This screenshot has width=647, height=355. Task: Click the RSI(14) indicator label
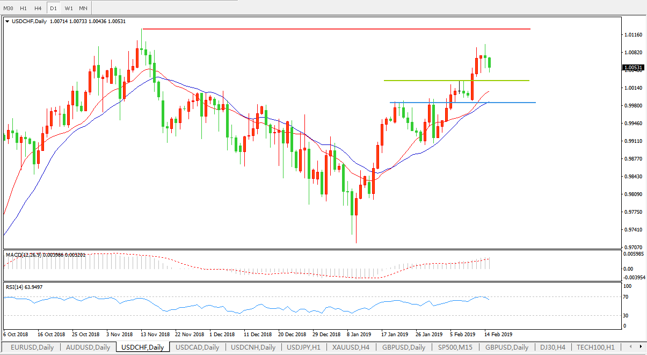pyautogui.click(x=24, y=287)
